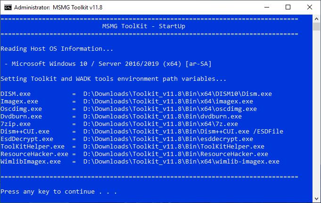Click the DISM.exe path line
The height and width of the screenshot is (203, 321).
136,94
